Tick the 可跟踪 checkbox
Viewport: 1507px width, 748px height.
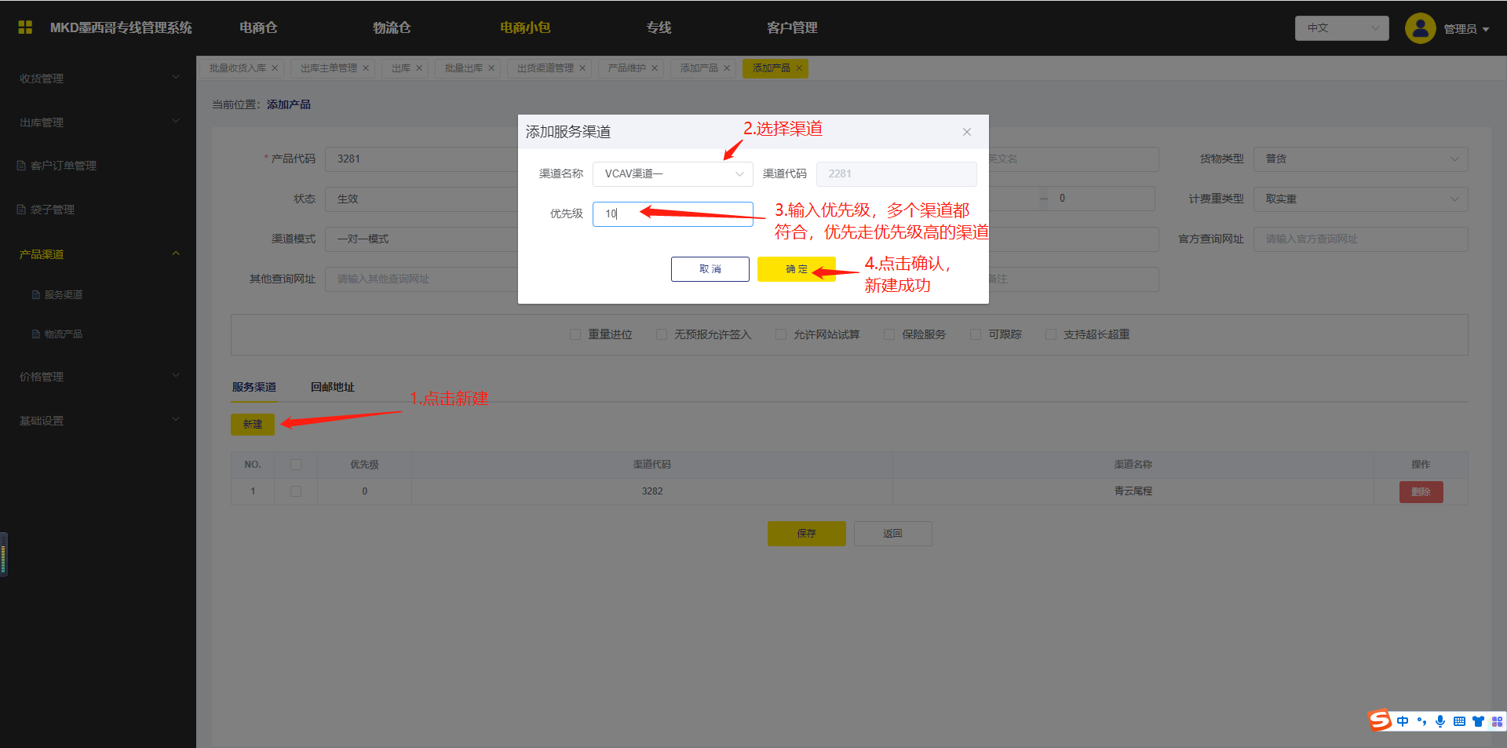pos(976,334)
